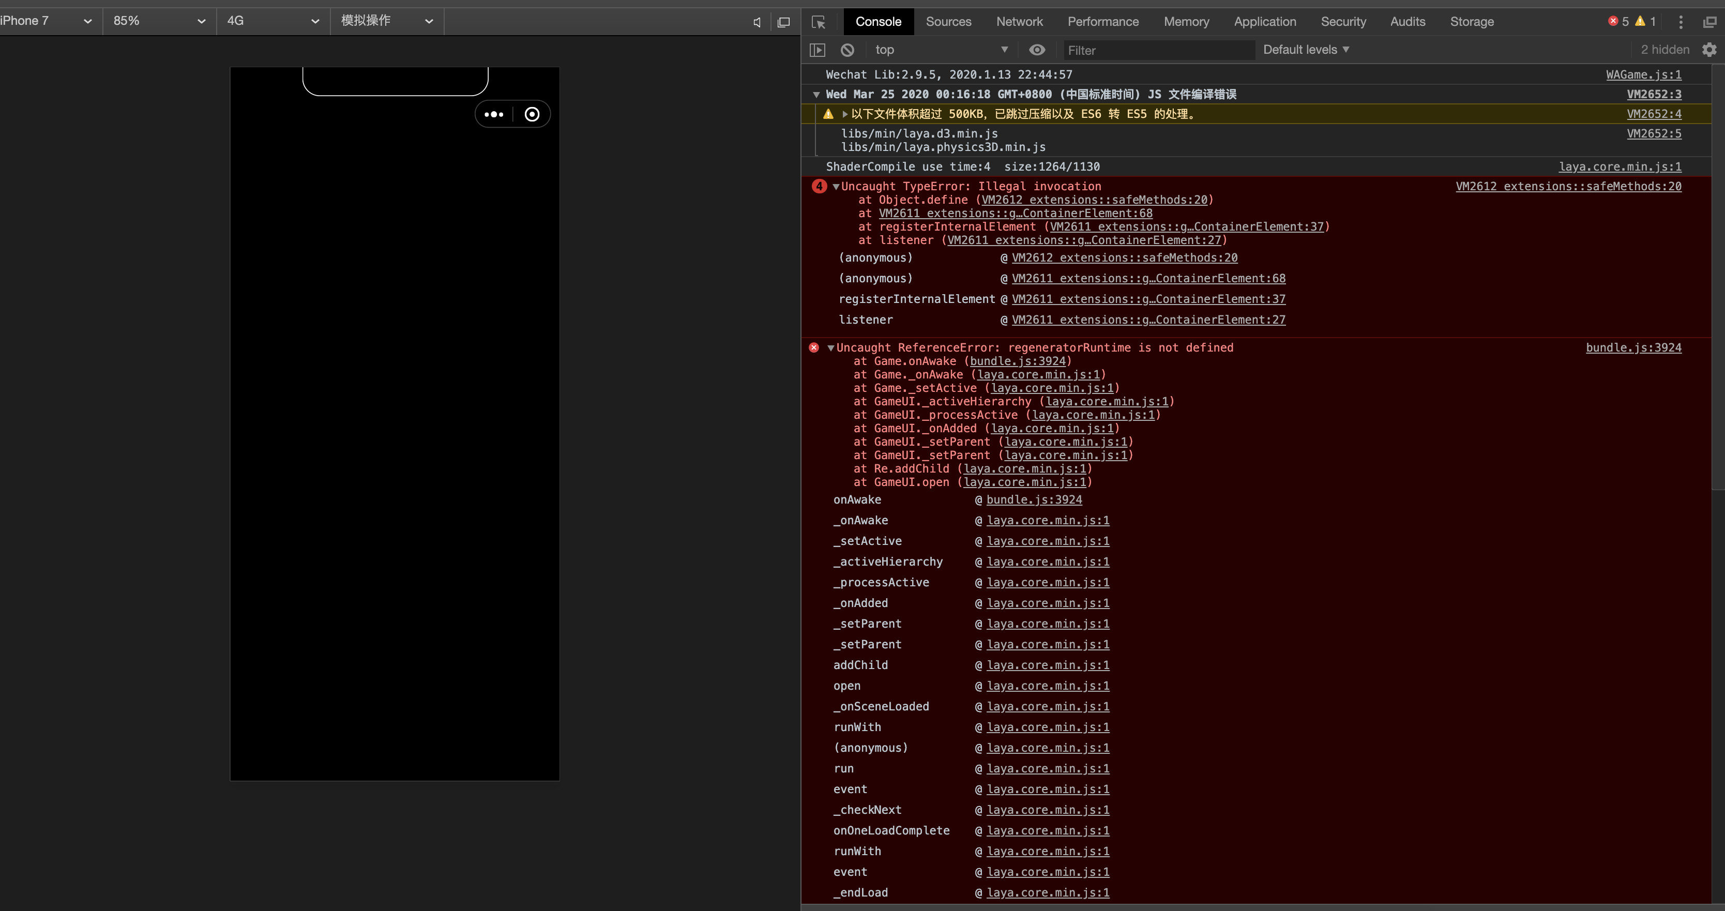Open the bundle.js:3924 source link
This screenshot has width=1725, height=911.
(x=1633, y=348)
